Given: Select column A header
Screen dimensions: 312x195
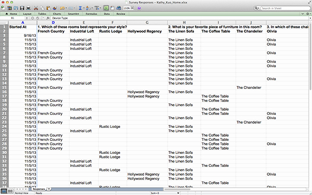Looking at the screenshot, I should coord(22,22).
